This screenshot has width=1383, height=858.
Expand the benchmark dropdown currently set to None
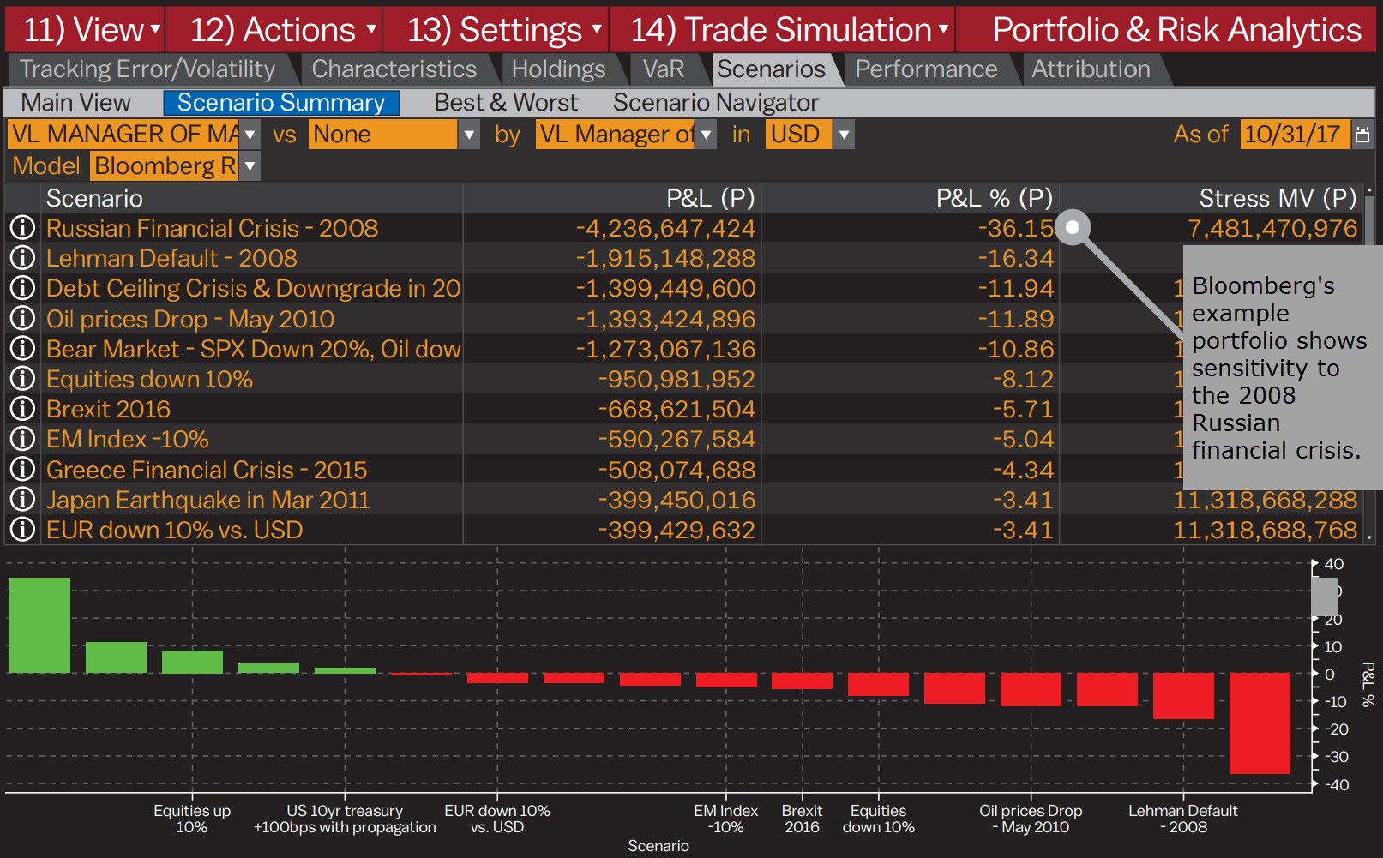click(x=468, y=134)
